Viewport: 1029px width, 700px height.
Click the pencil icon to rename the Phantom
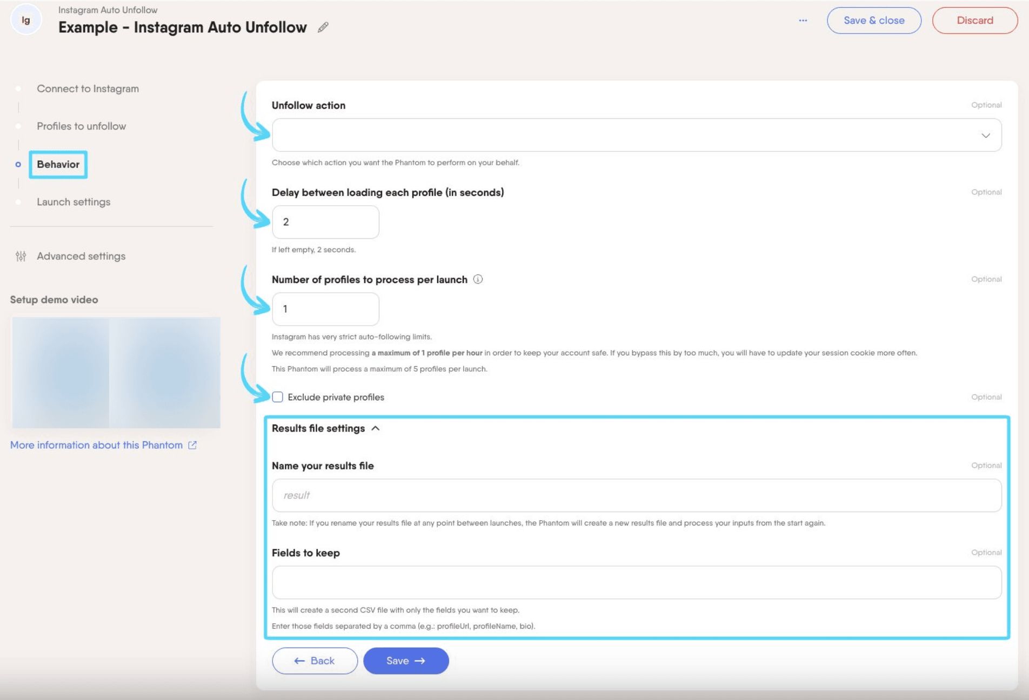click(323, 27)
